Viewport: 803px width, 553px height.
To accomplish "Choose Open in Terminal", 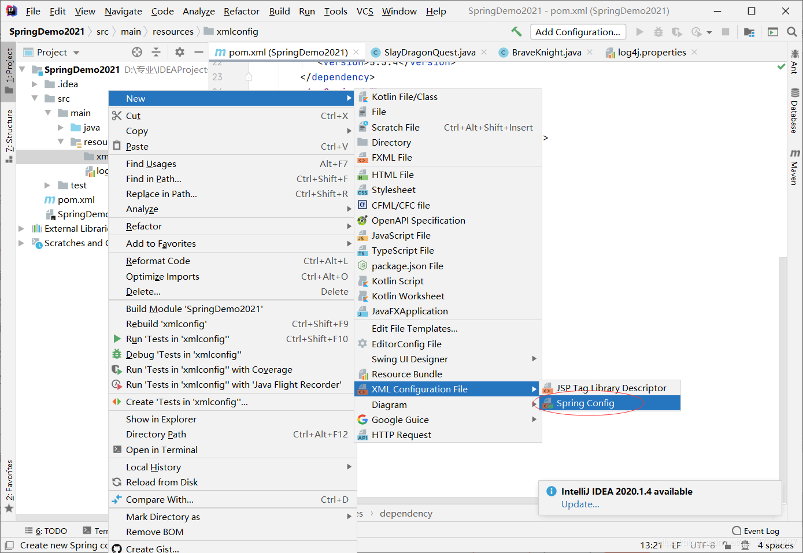I will point(232,450).
